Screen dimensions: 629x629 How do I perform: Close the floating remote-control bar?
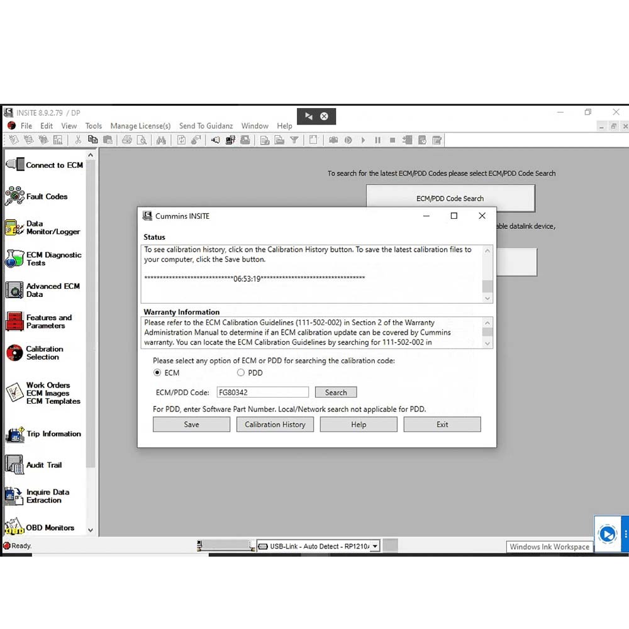click(324, 116)
